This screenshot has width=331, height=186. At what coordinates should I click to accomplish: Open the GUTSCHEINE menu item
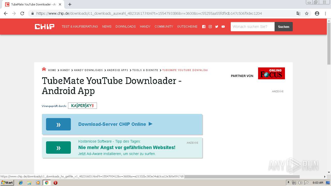coord(187,27)
